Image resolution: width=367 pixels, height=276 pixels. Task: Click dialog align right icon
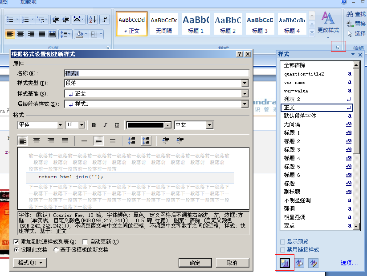click(51, 141)
